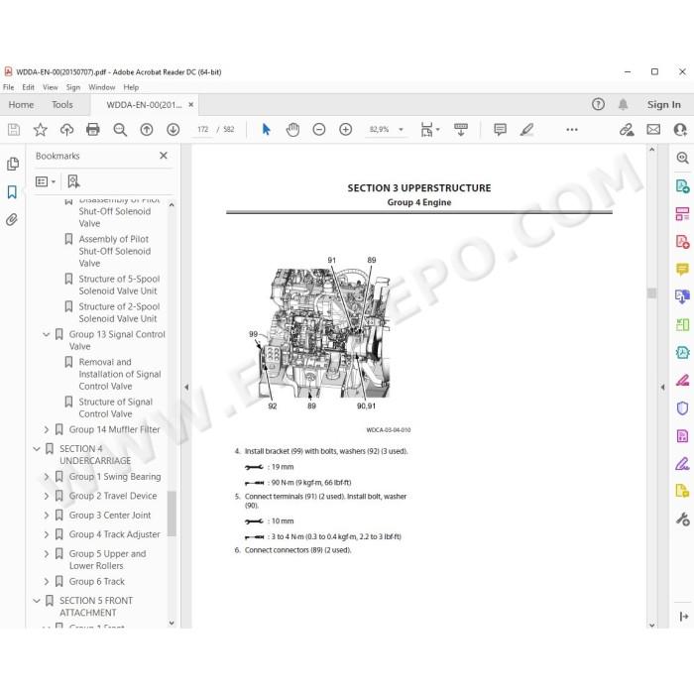Open the Window menu
Viewport: 694px width, 694px height.
(x=102, y=87)
